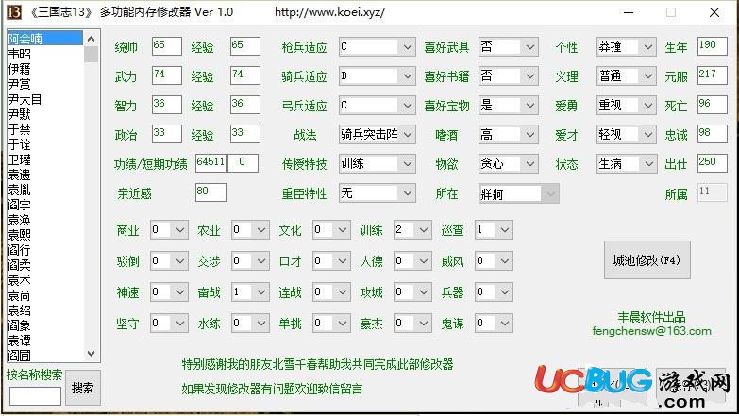Image resolution: width=739 pixels, height=416 pixels.
Task: Click the 统帅 value field
Action: coord(166,46)
